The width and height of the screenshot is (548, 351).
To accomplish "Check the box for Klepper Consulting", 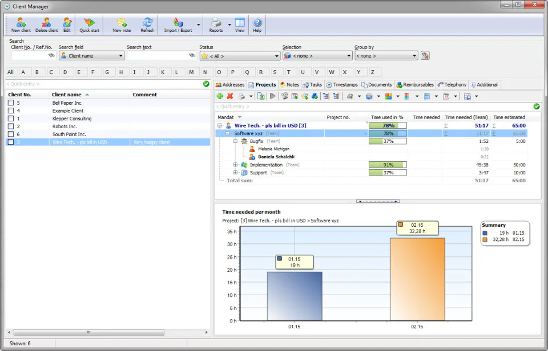I will click(11, 119).
